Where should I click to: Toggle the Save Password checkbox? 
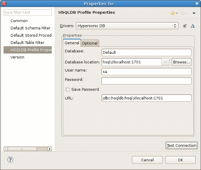[x=68, y=89]
